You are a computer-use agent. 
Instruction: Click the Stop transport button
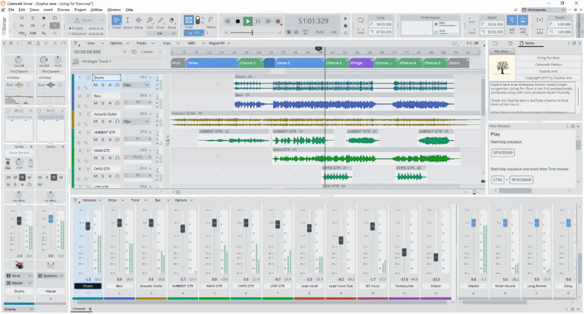pos(237,22)
